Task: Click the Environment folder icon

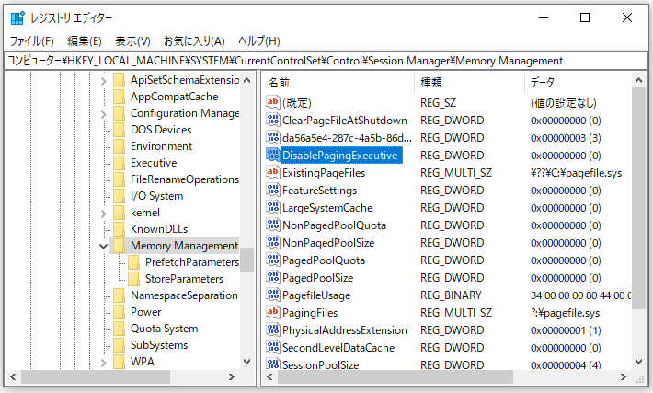Action: click(x=120, y=146)
